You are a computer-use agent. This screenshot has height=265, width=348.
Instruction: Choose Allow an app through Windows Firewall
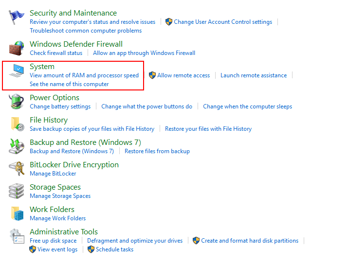[x=144, y=53]
